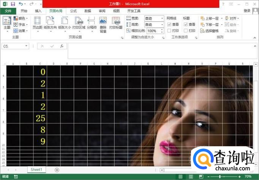Click the 登录 sign-in link
The image size is (259, 180).
click(x=247, y=11)
